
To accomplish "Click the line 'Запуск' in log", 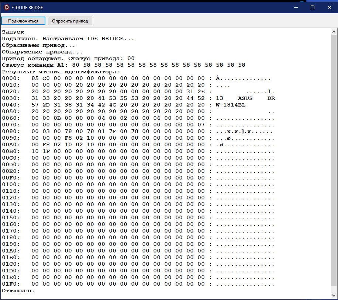I will (13, 32).
